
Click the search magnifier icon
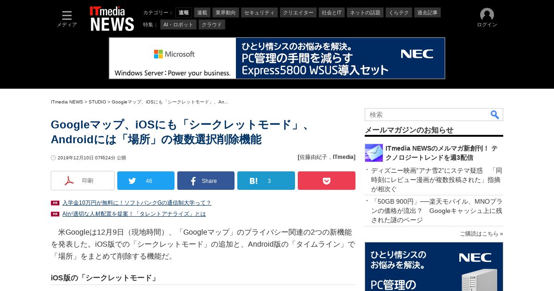coord(495,115)
